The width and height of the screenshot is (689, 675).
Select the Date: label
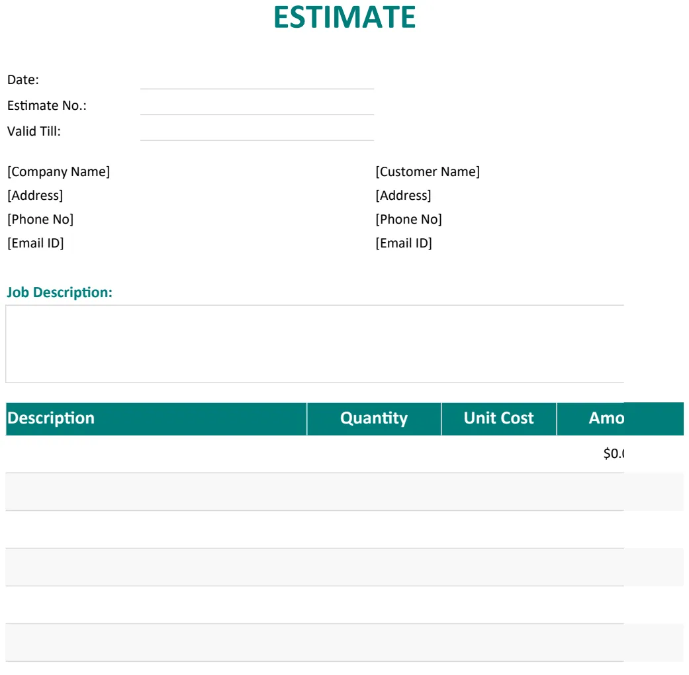[x=23, y=79]
